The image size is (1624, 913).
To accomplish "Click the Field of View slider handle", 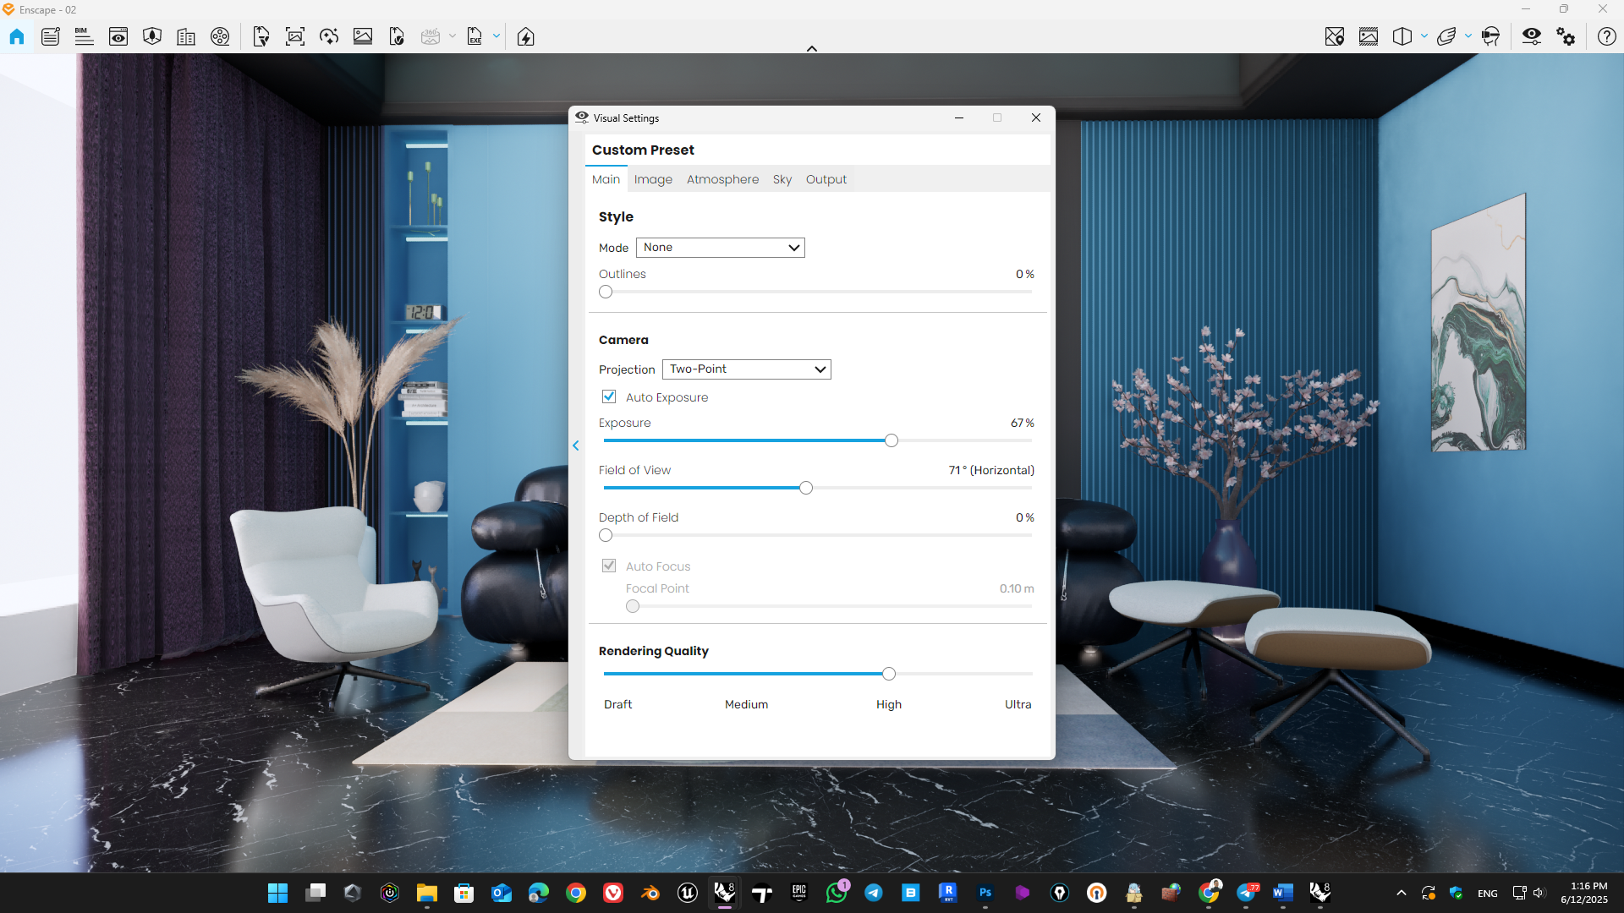I will (806, 488).
